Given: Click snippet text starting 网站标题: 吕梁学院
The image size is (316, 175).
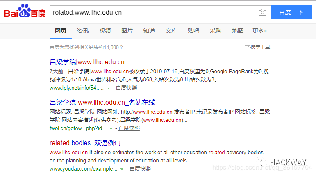Looking at the screenshot, I should click(159, 116).
